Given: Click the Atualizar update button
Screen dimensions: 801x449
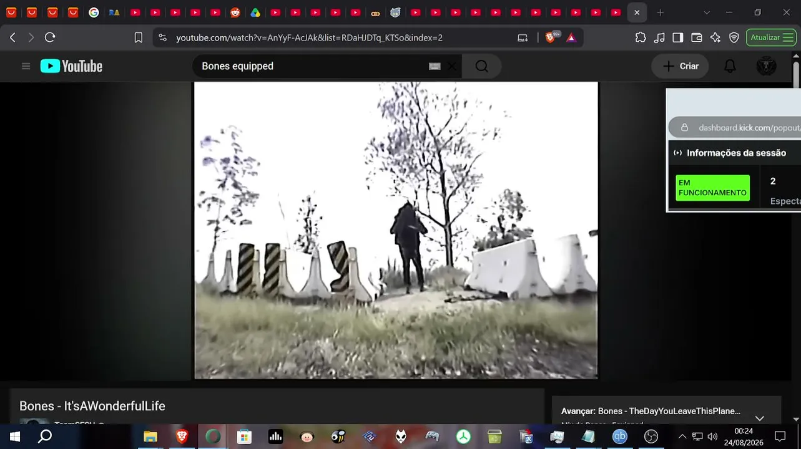Looking at the screenshot, I should [771, 37].
